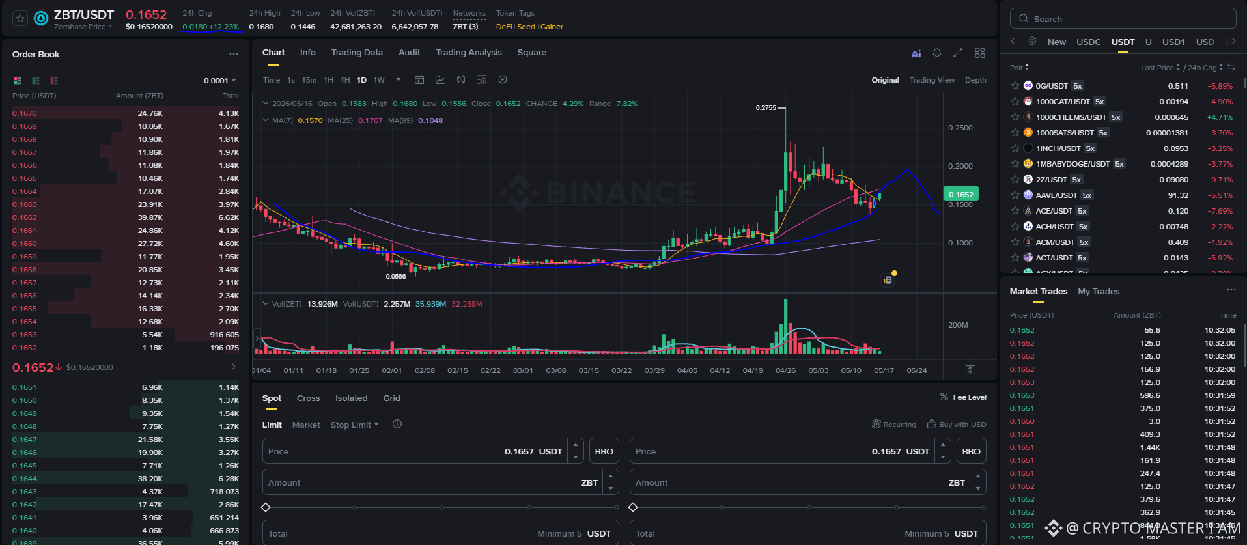
Task: Switch to the Trading Data tab
Action: tap(357, 53)
